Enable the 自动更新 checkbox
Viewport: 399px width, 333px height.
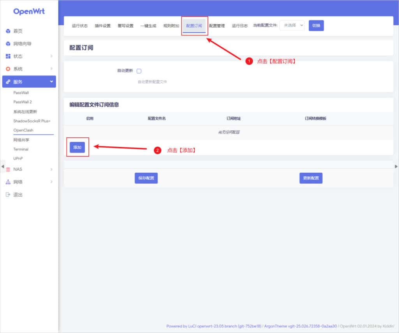point(139,71)
